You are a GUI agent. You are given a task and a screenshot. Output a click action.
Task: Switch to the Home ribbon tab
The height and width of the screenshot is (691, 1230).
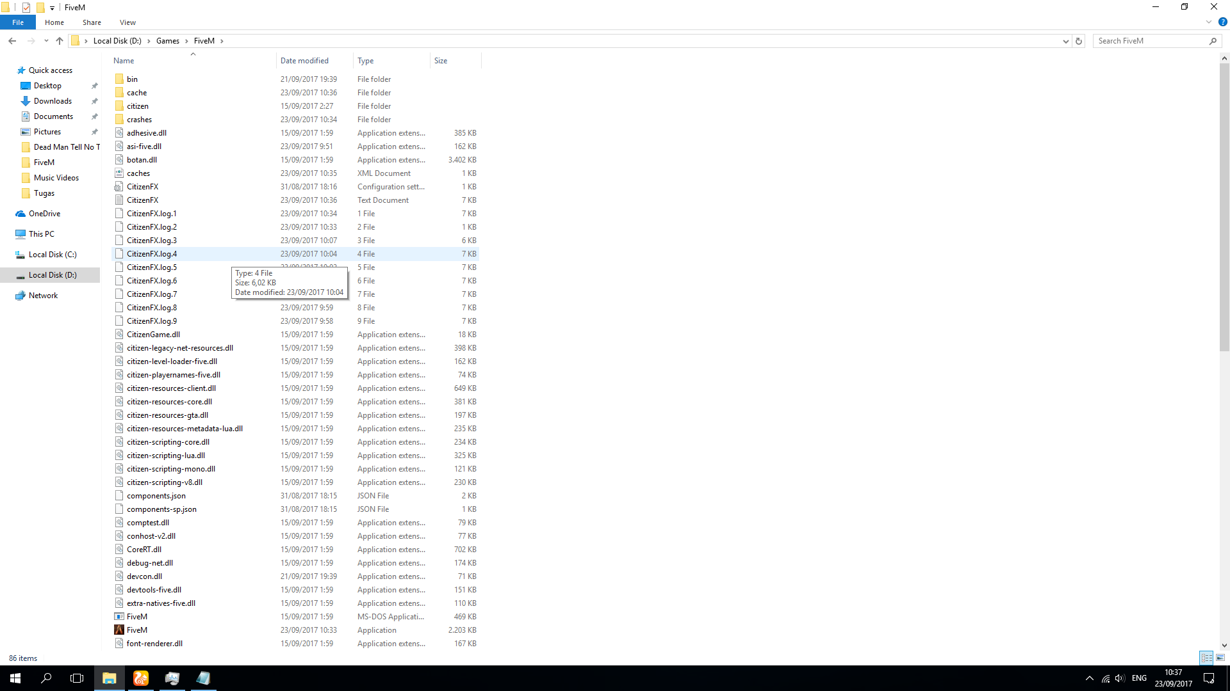click(x=54, y=22)
